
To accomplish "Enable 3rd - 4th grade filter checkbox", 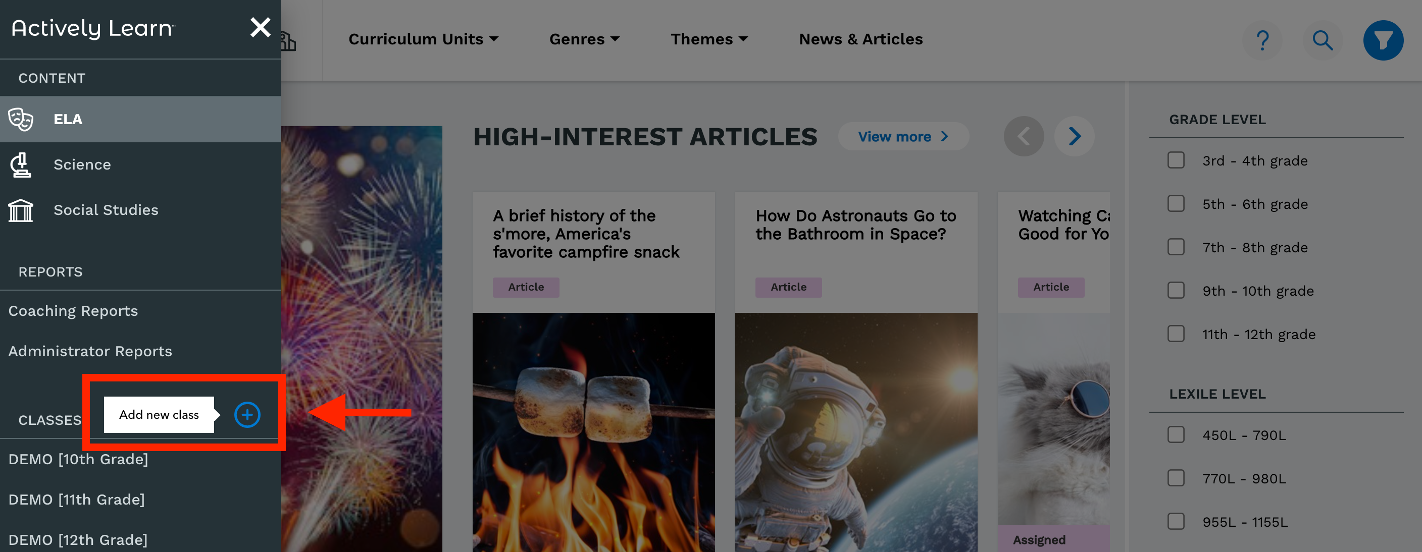I will [x=1176, y=160].
